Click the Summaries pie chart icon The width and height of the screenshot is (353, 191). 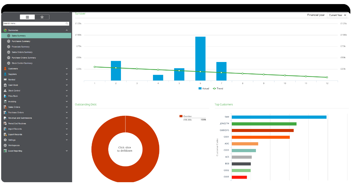click(5, 30)
